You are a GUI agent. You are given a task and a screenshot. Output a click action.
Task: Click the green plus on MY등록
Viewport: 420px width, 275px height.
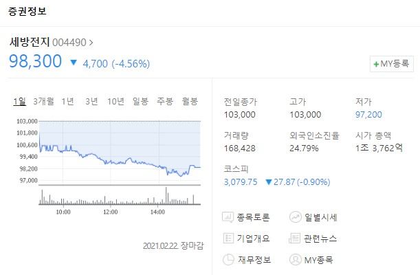point(376,64)
